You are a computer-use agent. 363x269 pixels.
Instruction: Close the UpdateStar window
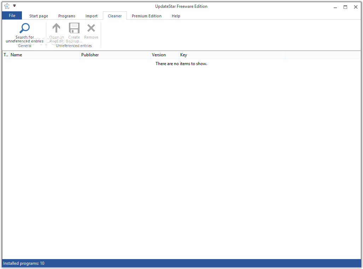pyautogui.click(x=356, y=7)
